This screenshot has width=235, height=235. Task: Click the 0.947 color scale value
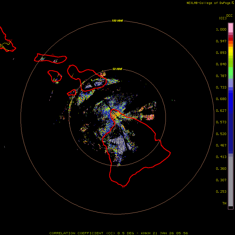click(x=221, y=41)
